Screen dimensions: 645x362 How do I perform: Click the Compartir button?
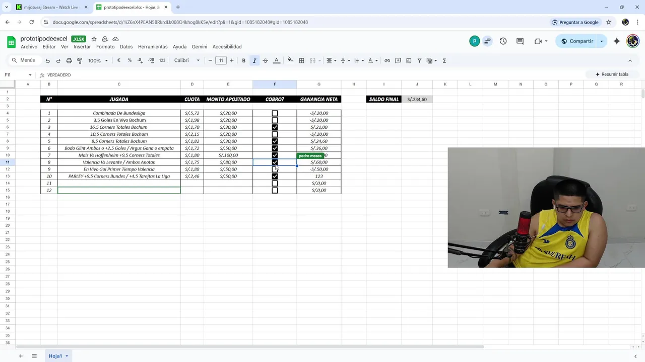[577, 41]
